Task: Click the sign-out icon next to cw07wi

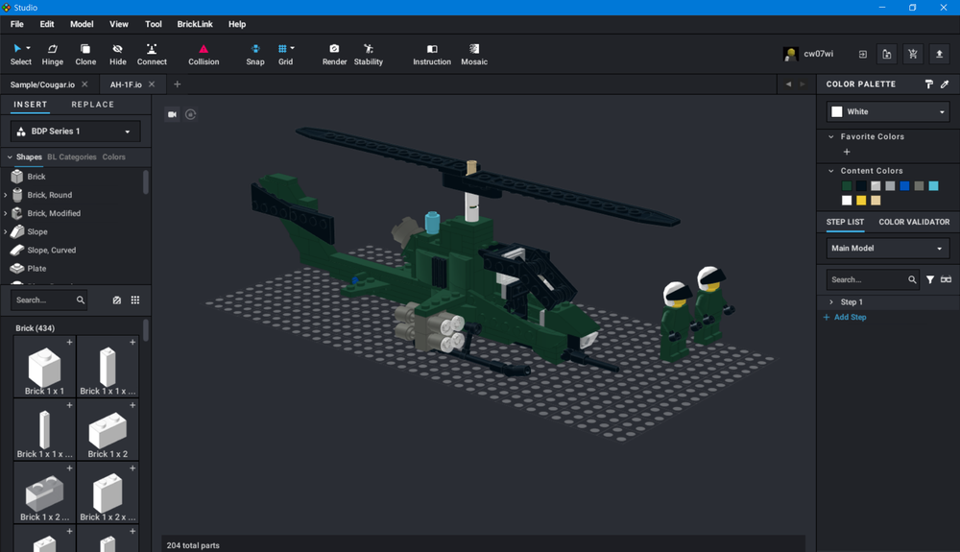Action: (863, 54)
